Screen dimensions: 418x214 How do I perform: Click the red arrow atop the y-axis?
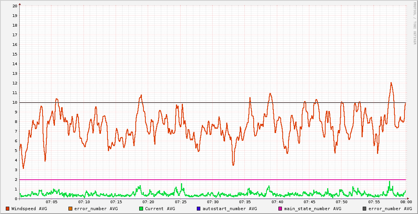tap(20, 4)
